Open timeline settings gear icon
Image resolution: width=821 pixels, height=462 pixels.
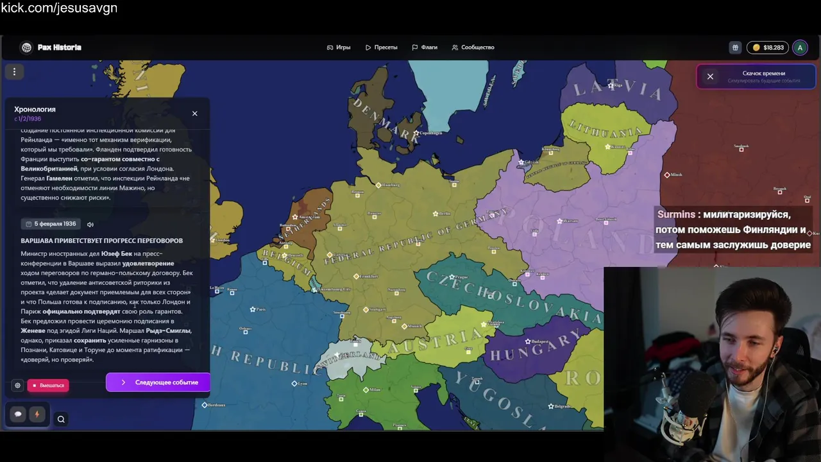[x=17, y=386]
